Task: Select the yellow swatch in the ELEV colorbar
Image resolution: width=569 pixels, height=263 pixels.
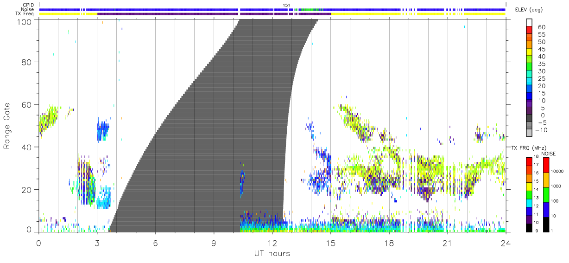Action: [530, 52]
